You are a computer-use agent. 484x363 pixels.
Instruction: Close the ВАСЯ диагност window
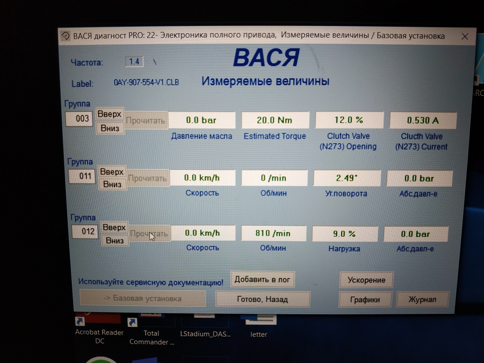465,36
